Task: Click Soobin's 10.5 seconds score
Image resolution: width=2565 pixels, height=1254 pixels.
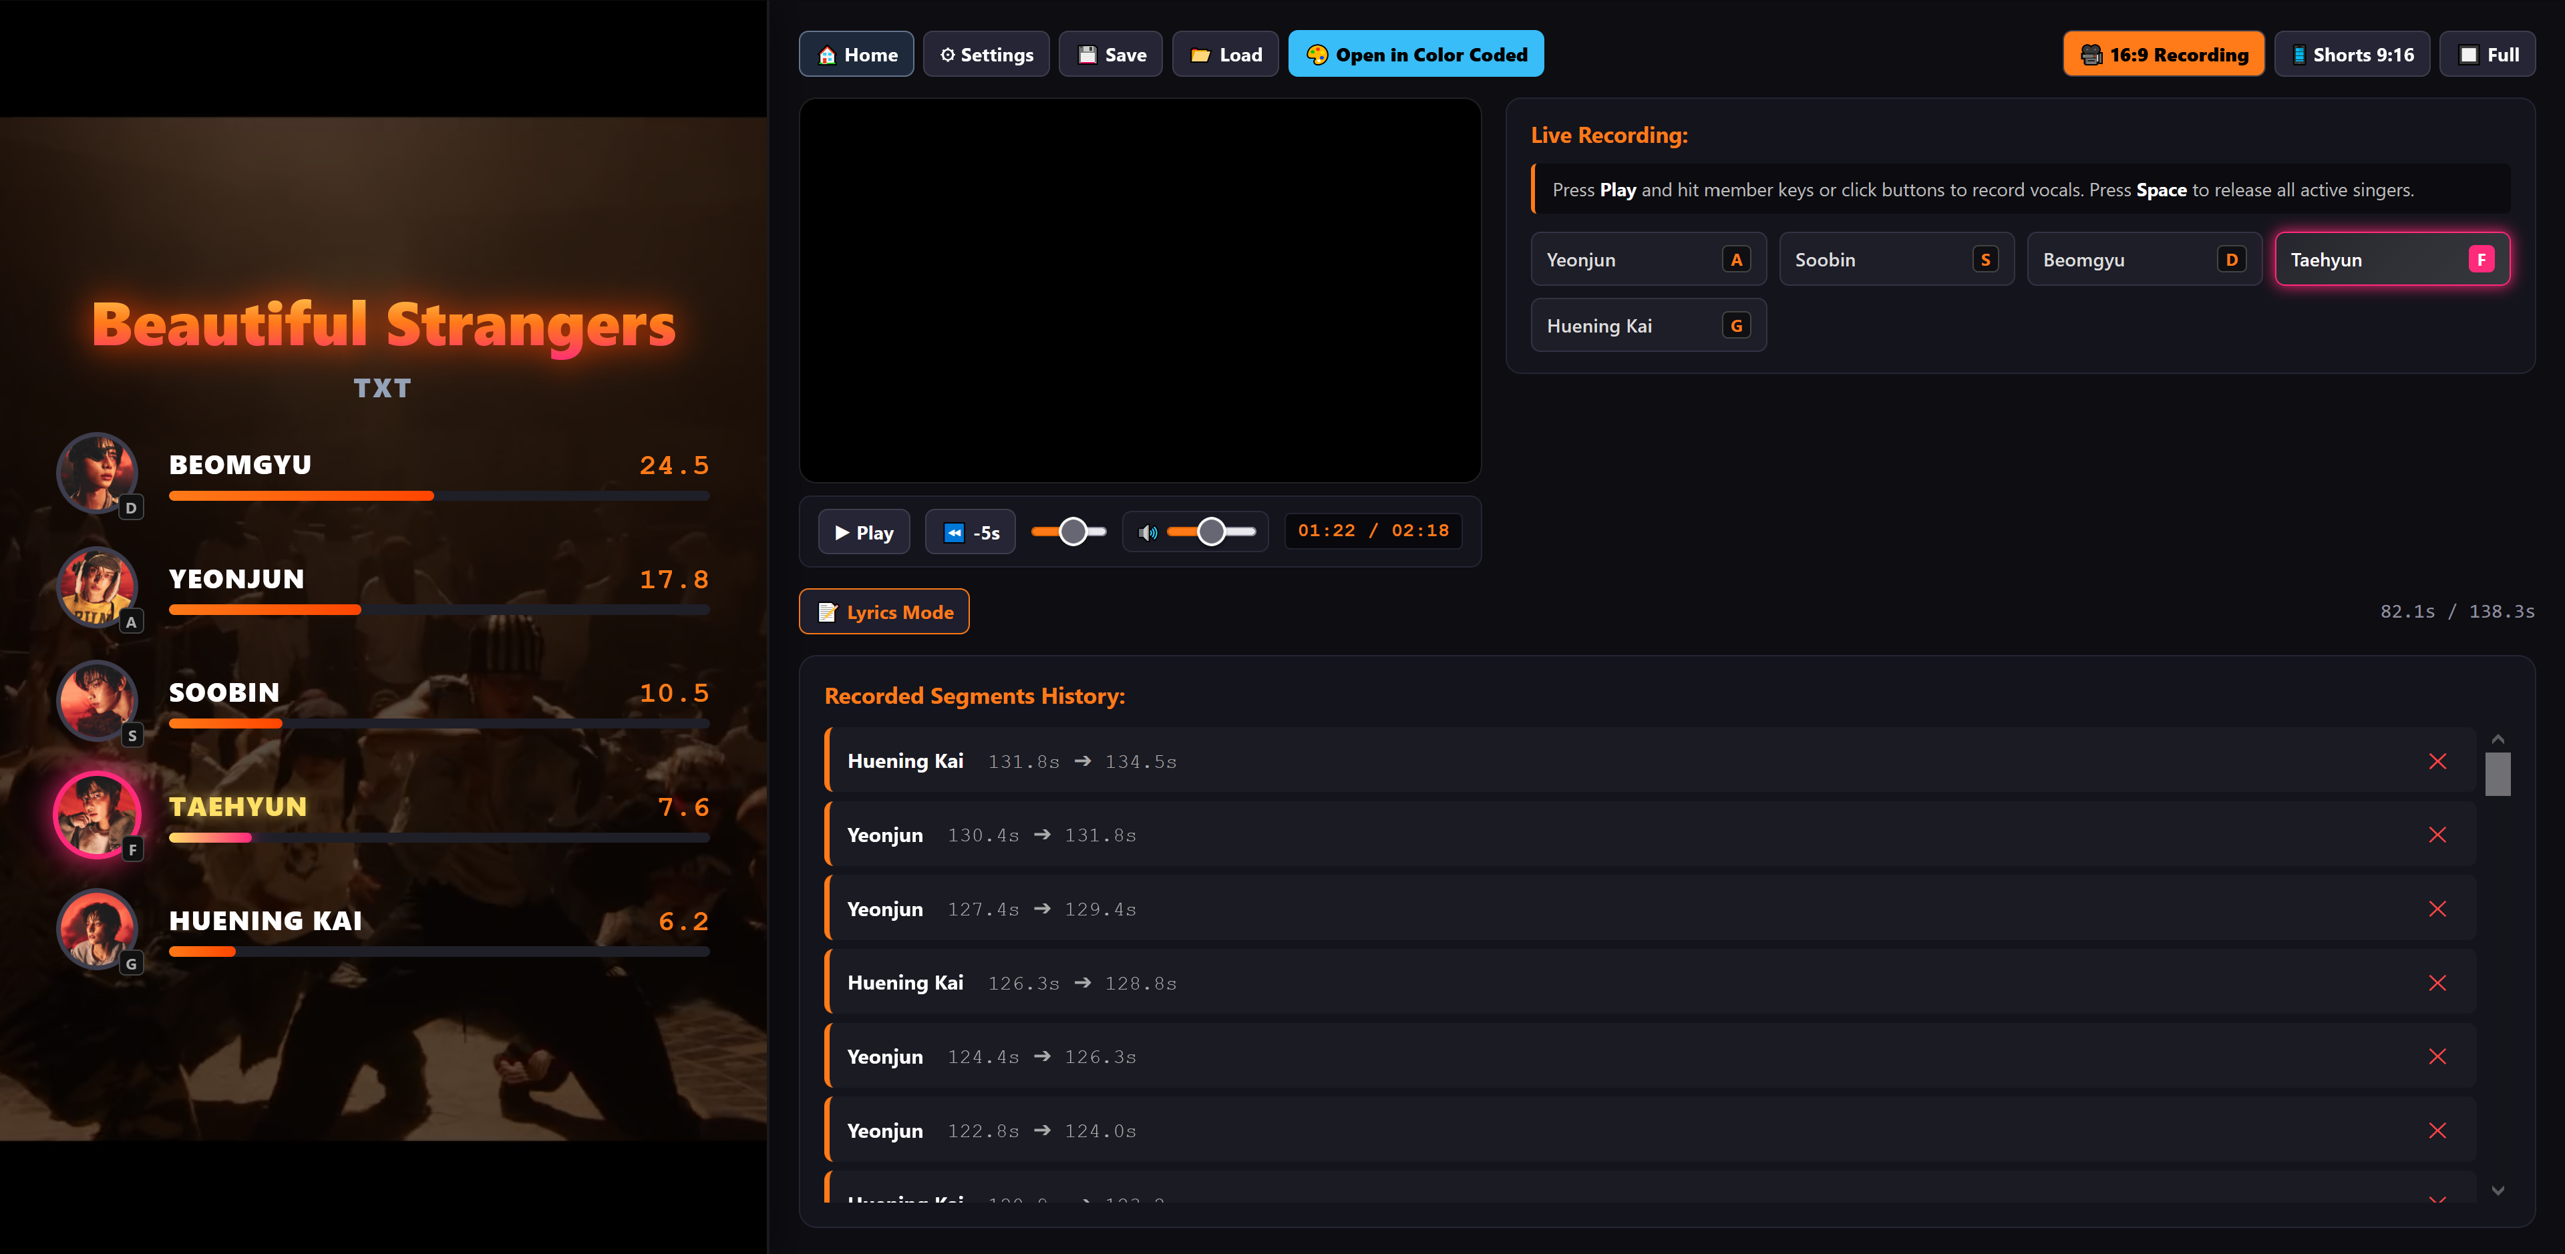Action: [x=674, y=692]
